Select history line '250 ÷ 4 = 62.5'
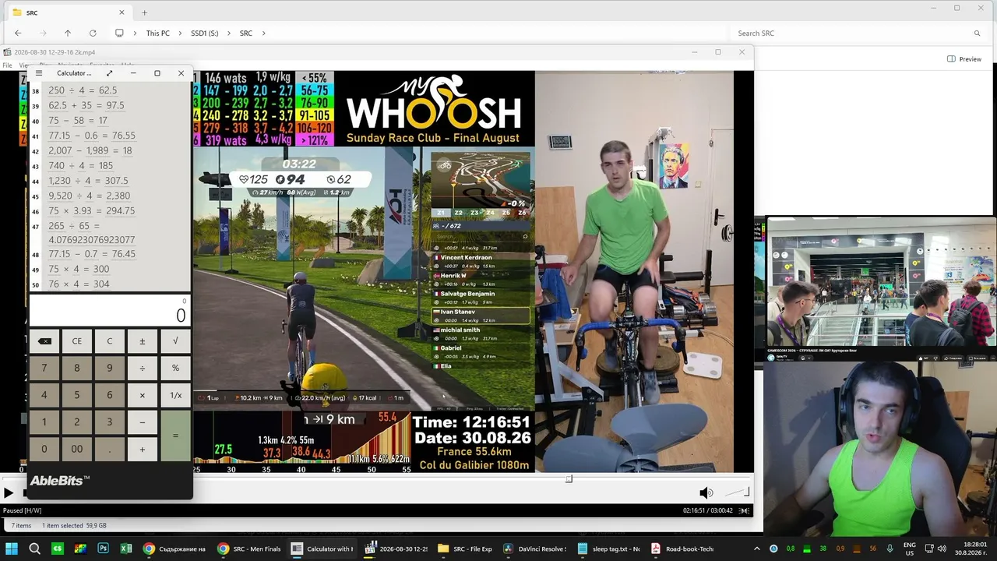This screenshot has height=561, width=997. (83, 90)
